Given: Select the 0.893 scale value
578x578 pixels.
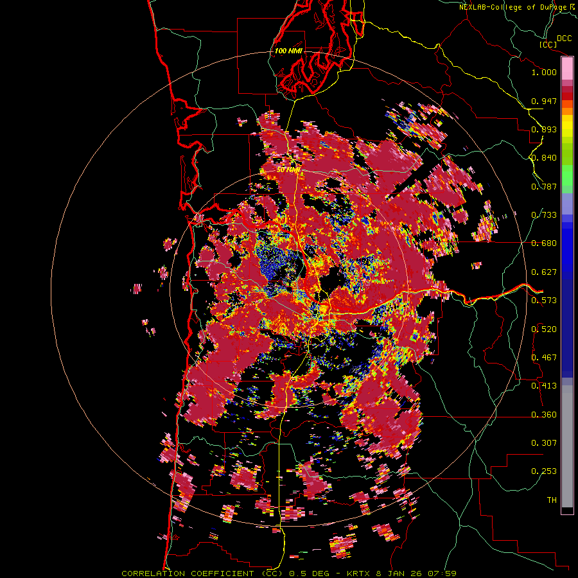Looking at the screenshot, I should [544, 129].
